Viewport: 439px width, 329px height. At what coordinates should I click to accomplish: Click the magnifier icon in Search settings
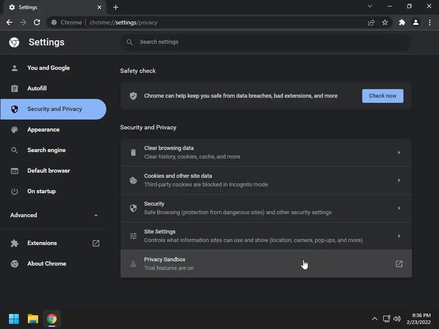pyautogui.click(x=129, y=42)
